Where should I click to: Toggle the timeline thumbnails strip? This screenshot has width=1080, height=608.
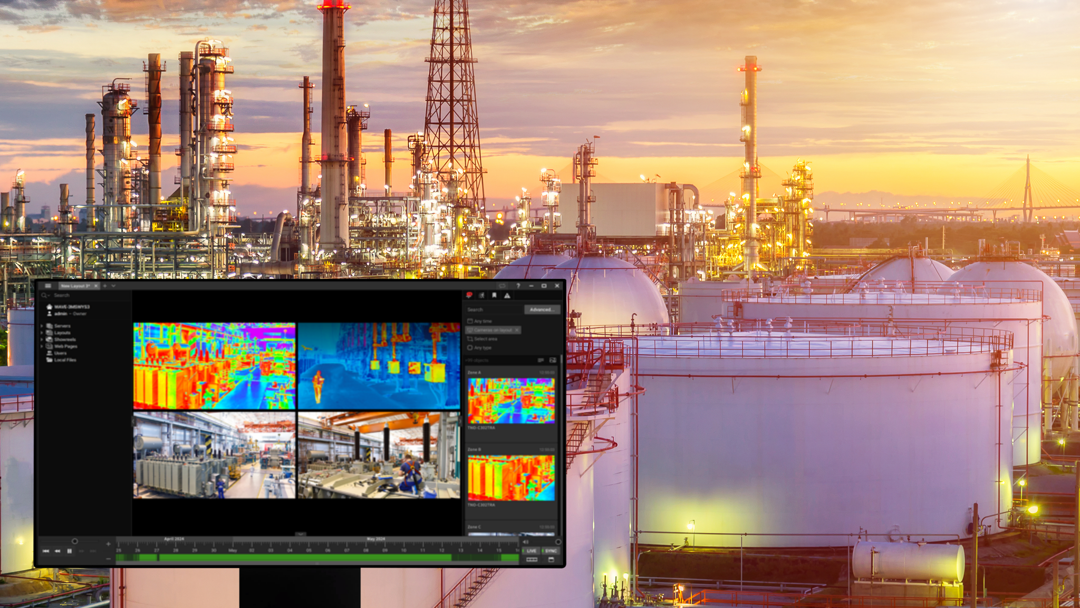coord(532,559)
